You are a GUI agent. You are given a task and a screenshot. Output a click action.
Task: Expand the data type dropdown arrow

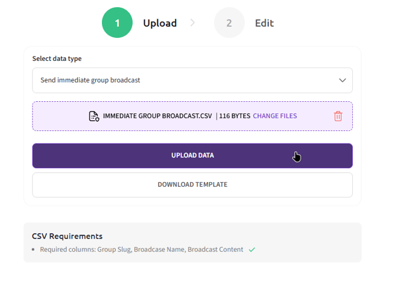[x=342, y=80]
